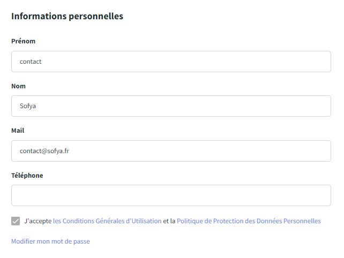
Task: Focus the Prénom input field
Action: pyautogui.click(x=171, y=62)
